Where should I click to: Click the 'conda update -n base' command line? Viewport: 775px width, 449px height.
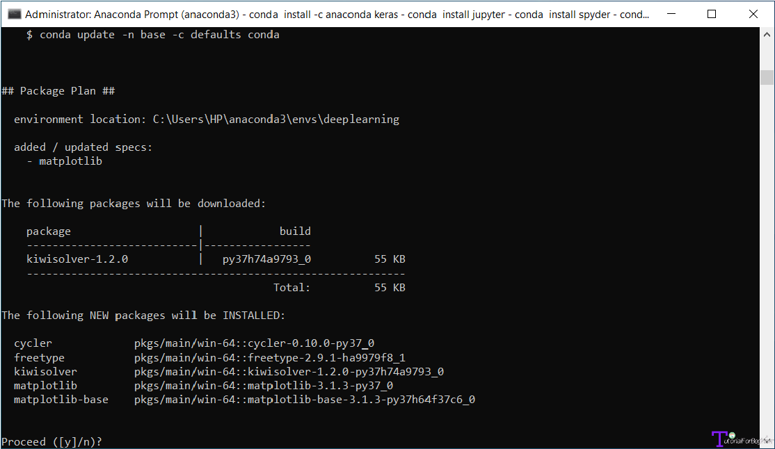point(153,35)
